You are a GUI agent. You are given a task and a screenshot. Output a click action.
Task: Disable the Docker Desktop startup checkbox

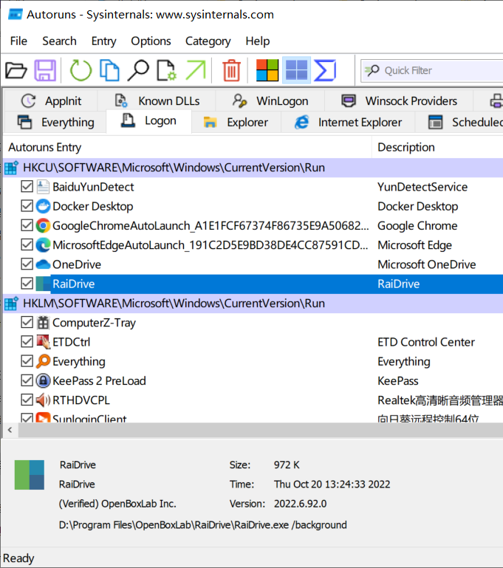(x=27, y=206)
